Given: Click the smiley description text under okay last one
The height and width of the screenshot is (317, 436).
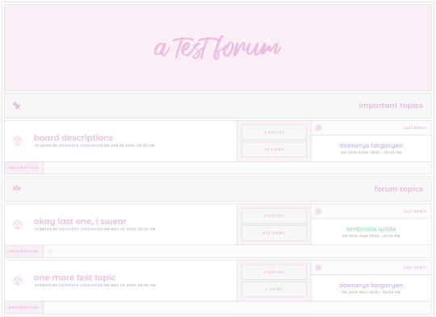Looking at the screenshot, I should coord(50,252).
